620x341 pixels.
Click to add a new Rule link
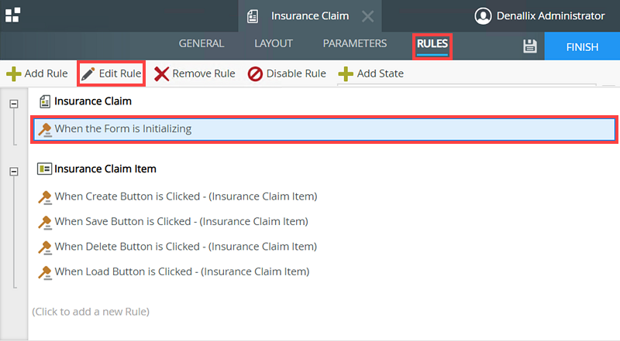[x=91, y=312]
